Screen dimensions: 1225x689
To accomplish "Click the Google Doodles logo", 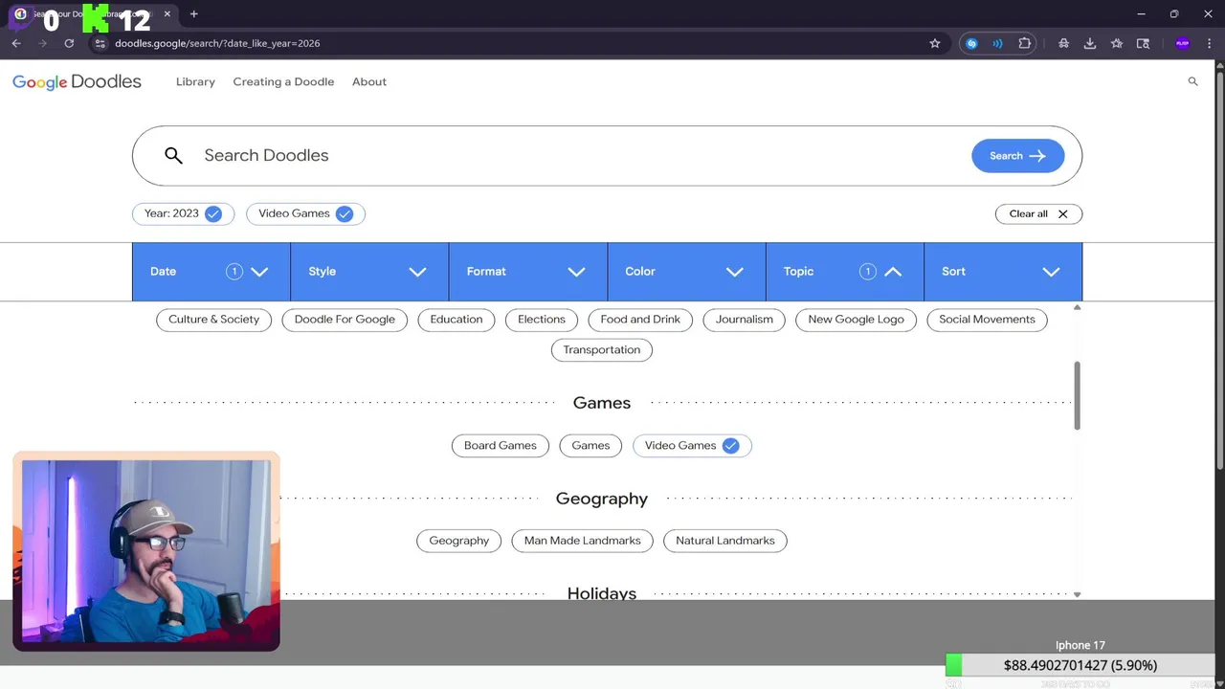I will [77, 82].
